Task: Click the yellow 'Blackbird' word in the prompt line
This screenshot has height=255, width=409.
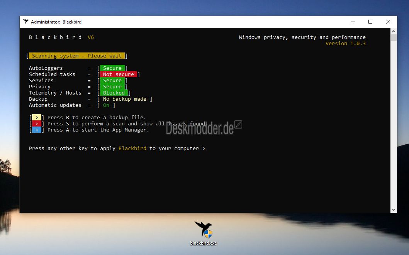Action: pyautogui.click(x=132, y=149)
